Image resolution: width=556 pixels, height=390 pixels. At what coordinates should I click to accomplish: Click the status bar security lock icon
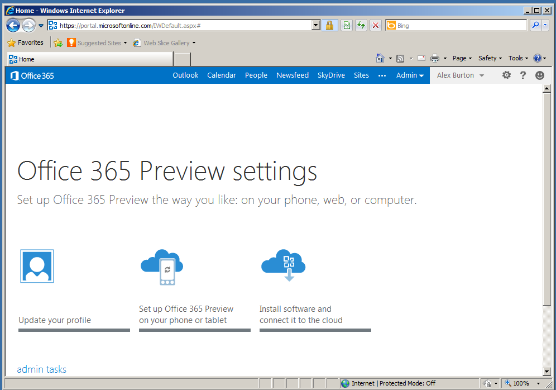pyautogui.click(x=487, y=383)
